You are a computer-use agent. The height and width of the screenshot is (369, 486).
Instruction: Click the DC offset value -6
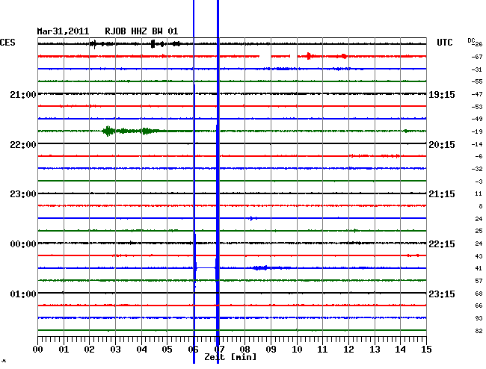point(479,156)
